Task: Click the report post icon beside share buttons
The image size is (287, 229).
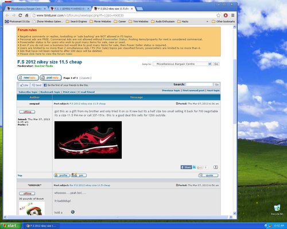Action: pyautogui.click(x=216, y=167)
